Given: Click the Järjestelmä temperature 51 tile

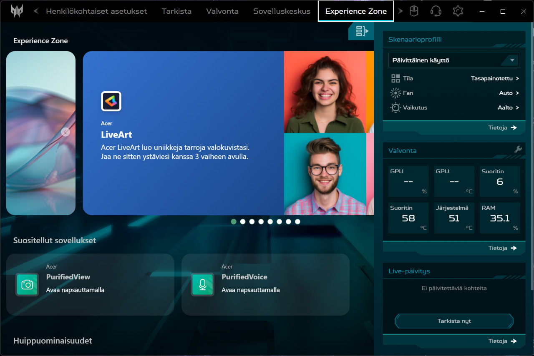Looking at the screenshot, I should pyautogui.click(x=454, y=218).
